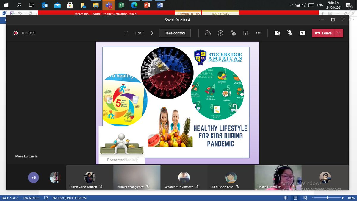Open Outlook from the taskbar
This screenshot has height=201, width=357.
click(x=45, y=5)
